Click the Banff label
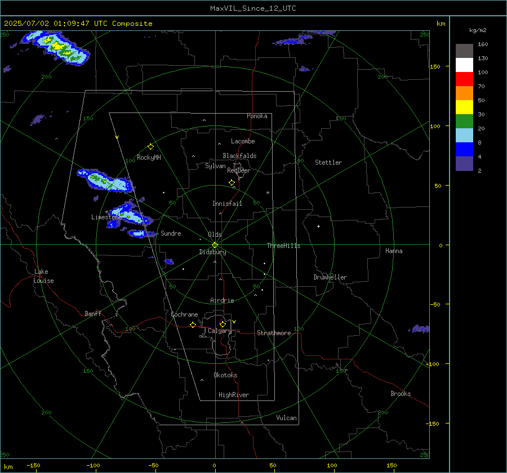This screenshot has width=507, height=473. [93, 313]
